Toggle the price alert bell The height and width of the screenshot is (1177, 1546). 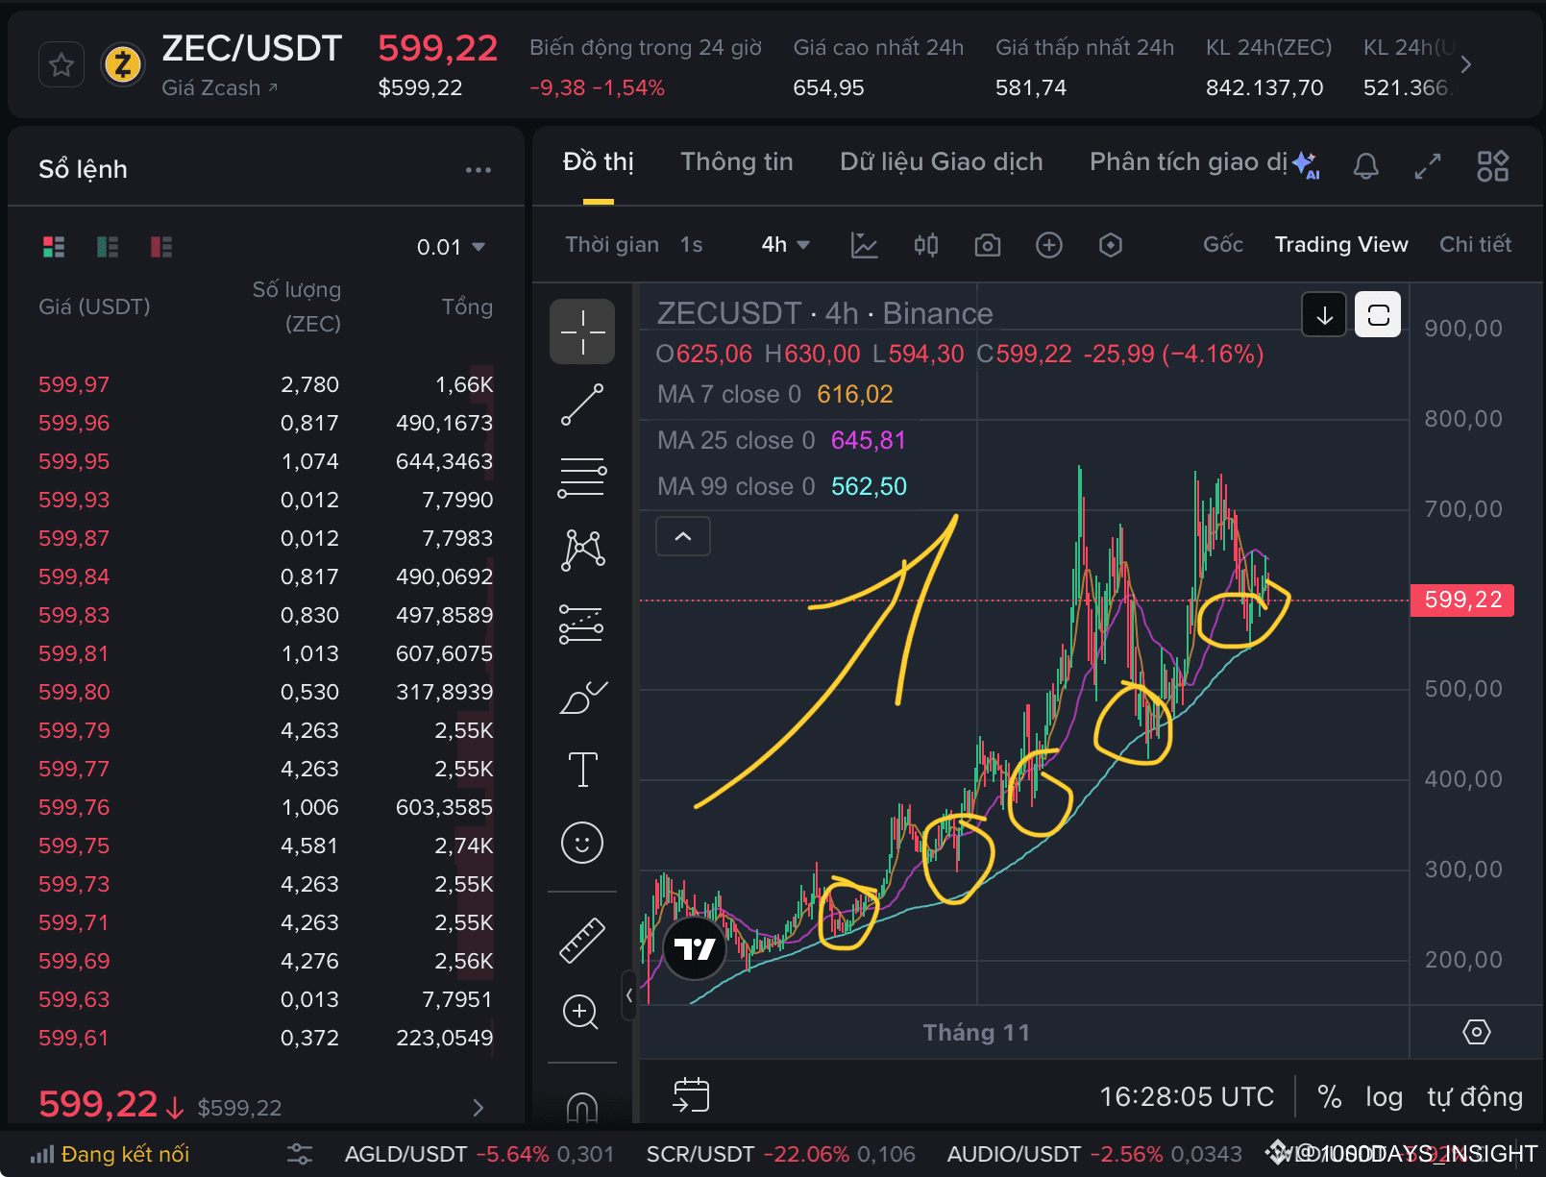click(1365, 165)
